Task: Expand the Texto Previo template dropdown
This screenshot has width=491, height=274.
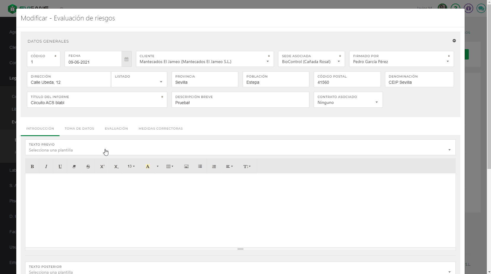Action: pyautogui.click(x=449, y=150)
